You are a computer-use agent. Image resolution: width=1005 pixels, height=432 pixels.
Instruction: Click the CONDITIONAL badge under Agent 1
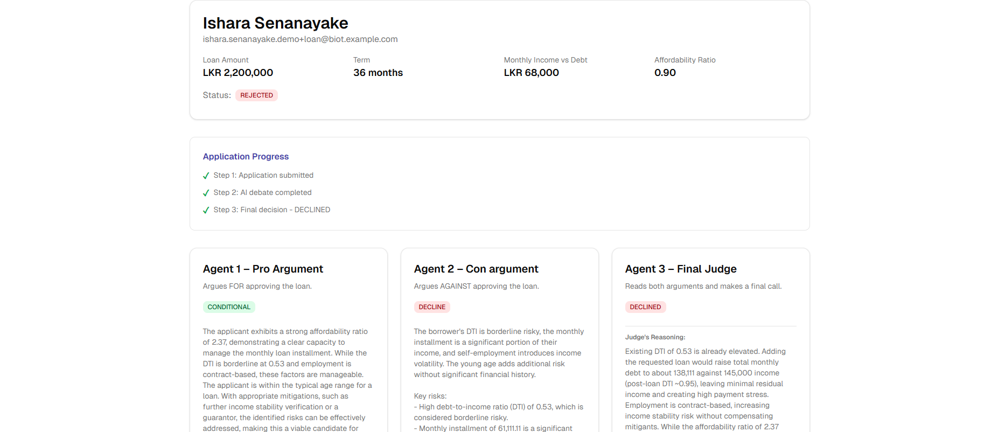229,307
